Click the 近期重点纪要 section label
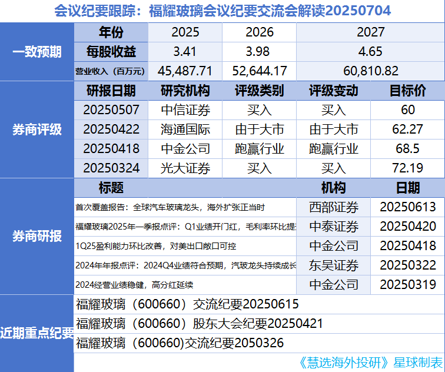Image resolution: width=445 pixels, height=372 pixels. tap(37, 333)
